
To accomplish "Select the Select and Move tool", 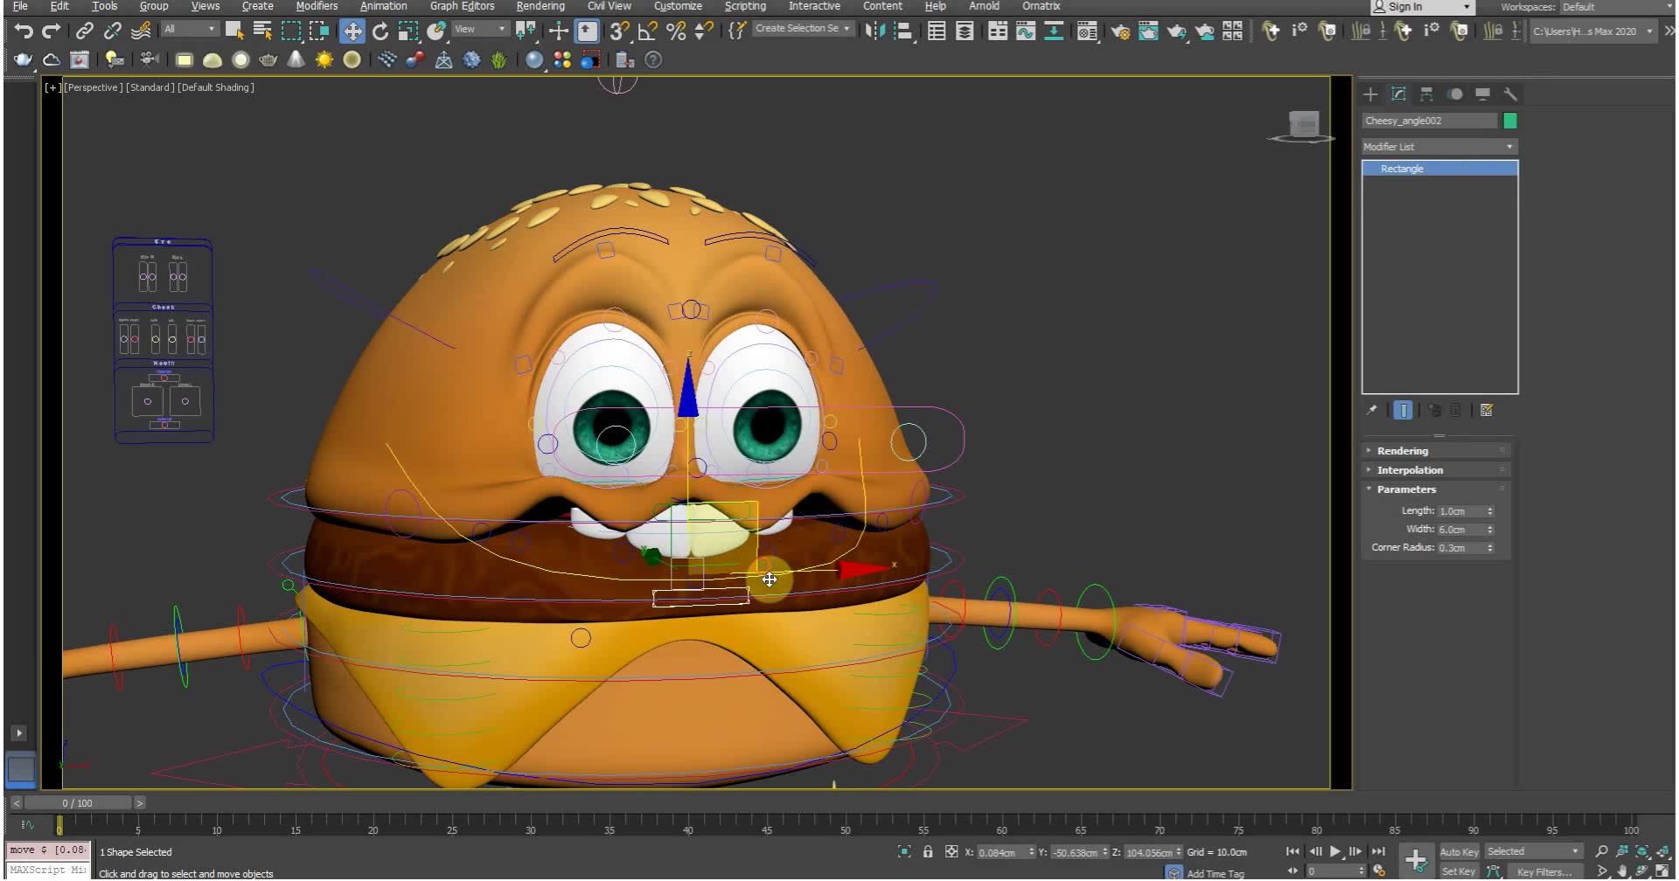I will click(x=352, y=31).
